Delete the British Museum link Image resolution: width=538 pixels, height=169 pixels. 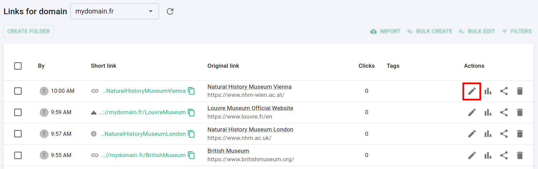tap(520, 155)
